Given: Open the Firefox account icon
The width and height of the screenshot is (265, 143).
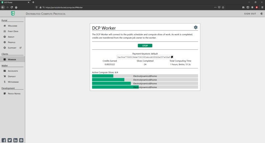Looking at the screenshot, I should 252,7.
